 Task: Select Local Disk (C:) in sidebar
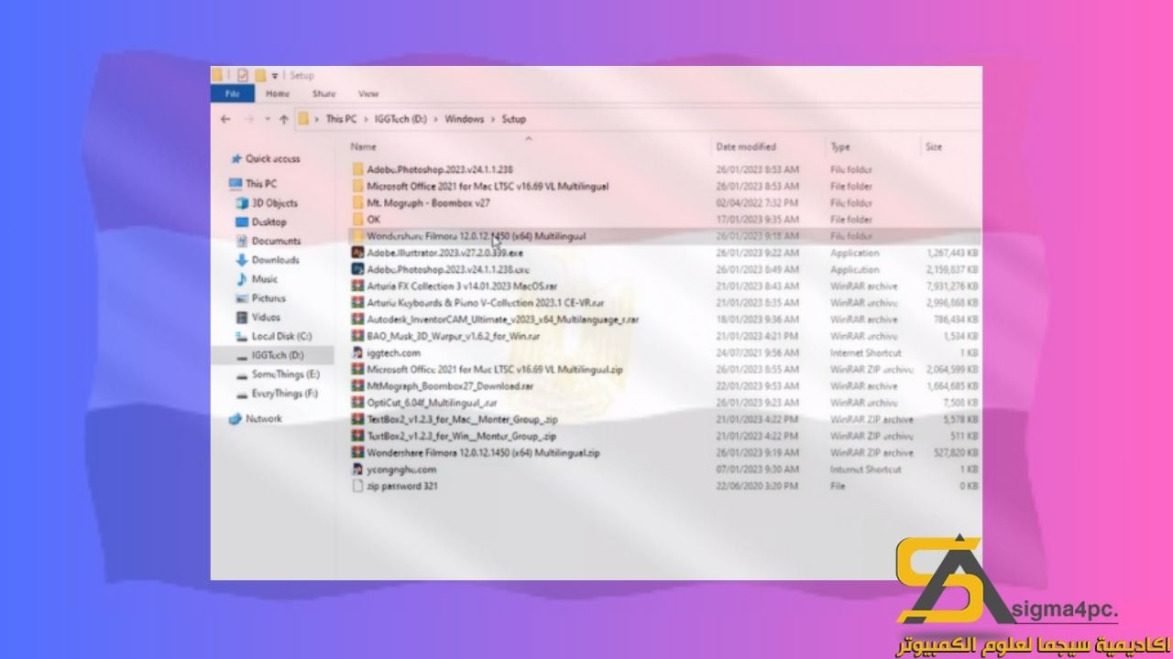(281, 336)
